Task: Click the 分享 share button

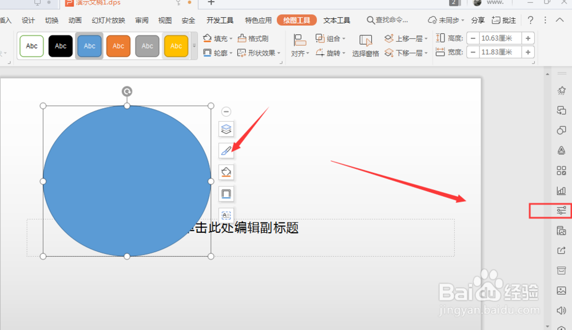Action: click(478, 19)
